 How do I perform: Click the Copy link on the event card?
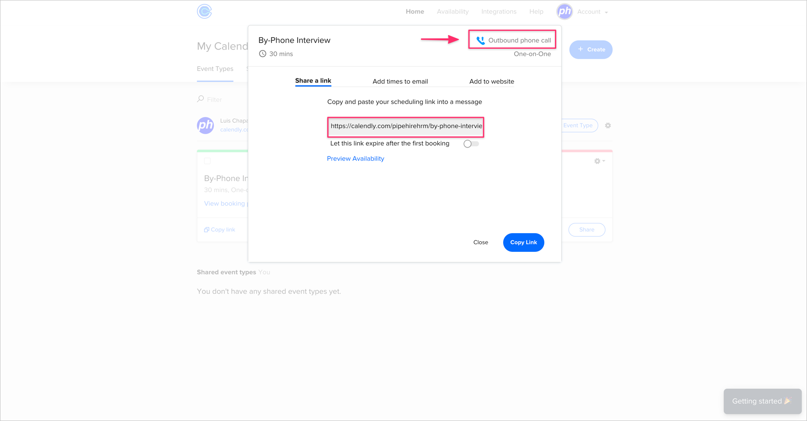pyautogui.click(x=220, y=230)
